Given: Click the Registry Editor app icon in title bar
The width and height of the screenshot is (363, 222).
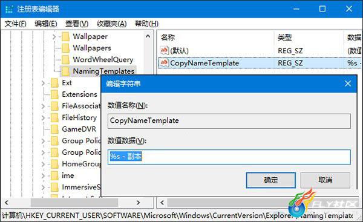Looking at the screenshot, I should click(9, 9).
